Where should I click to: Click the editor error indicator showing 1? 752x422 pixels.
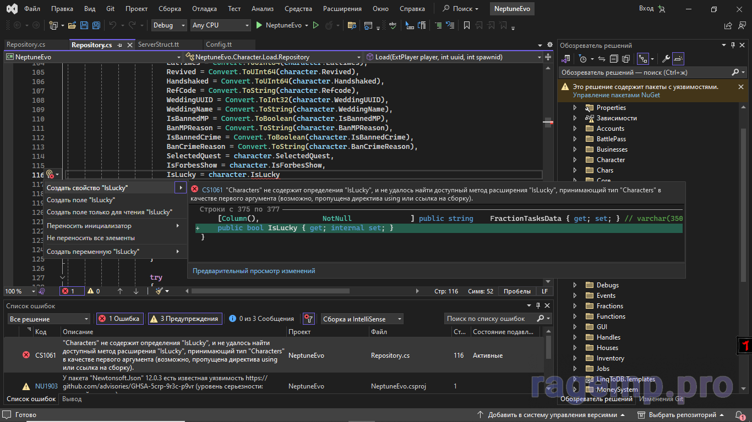point(72,291)
